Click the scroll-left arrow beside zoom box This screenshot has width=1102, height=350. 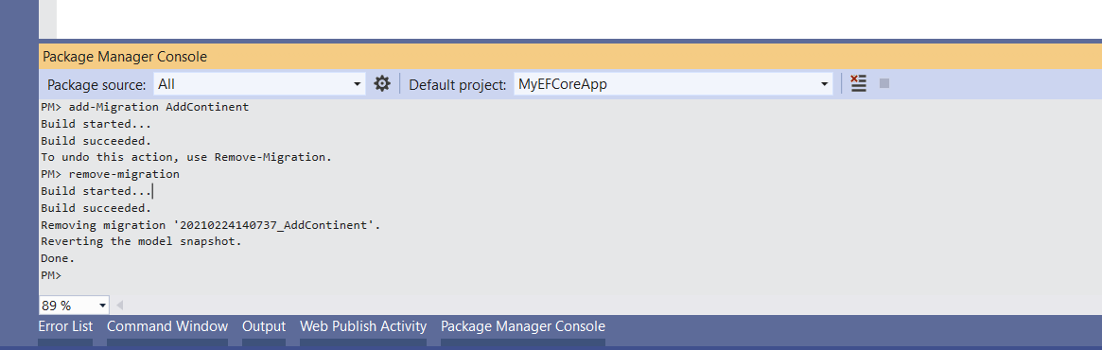[x=119, y=305]
